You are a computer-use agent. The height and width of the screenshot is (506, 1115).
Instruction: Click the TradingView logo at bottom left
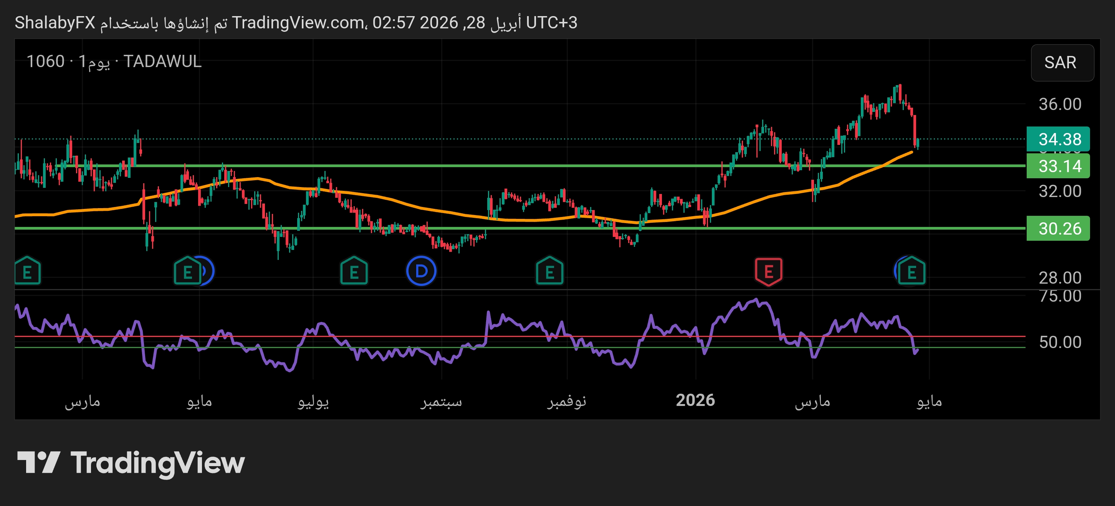coord(131,463)
